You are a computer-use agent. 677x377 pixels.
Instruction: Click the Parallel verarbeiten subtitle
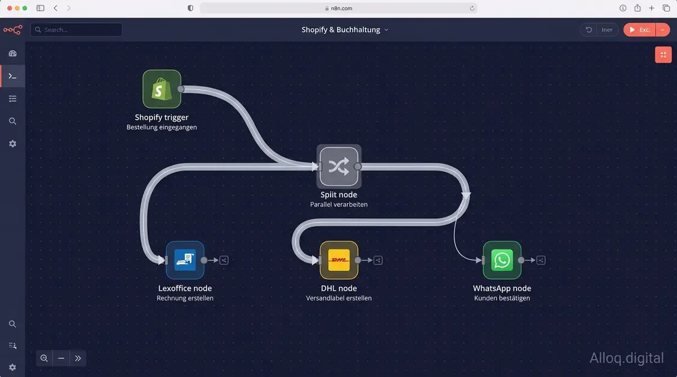click(339, 205)
